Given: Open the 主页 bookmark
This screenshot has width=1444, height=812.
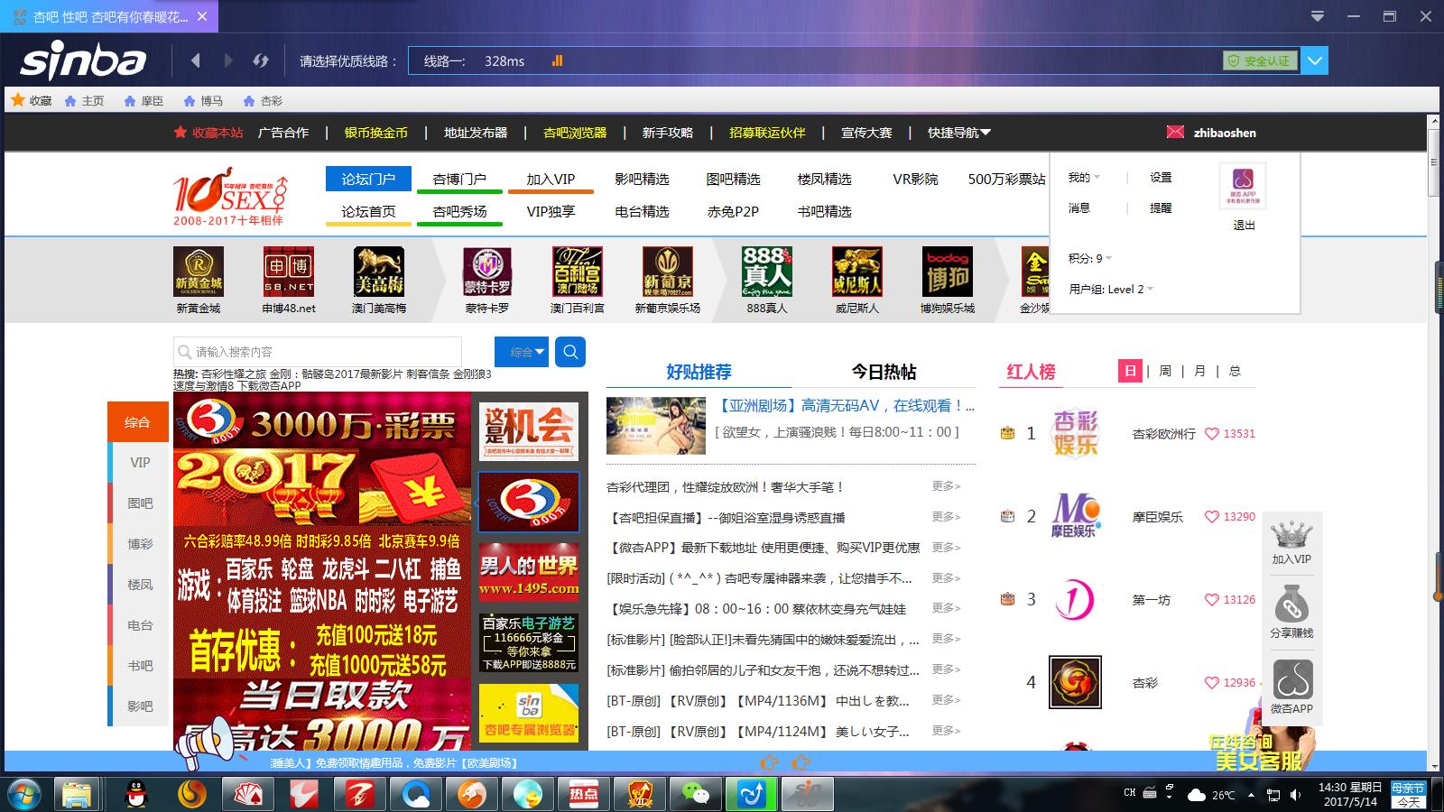Looking at the screenshot, I should point(84,101).
